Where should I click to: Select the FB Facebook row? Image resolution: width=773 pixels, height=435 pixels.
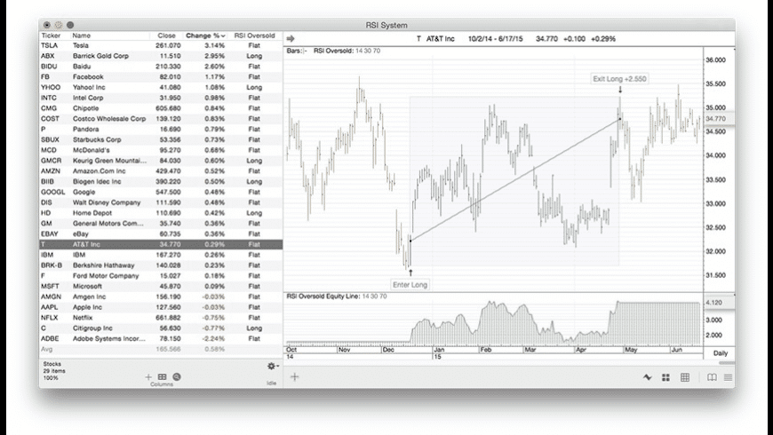point(161,77)
